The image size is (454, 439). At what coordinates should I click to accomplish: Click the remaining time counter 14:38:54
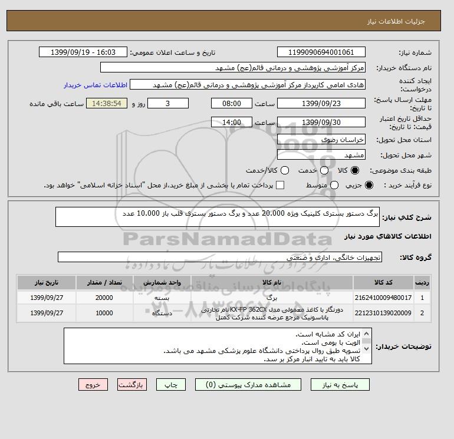tap(107, 103)
